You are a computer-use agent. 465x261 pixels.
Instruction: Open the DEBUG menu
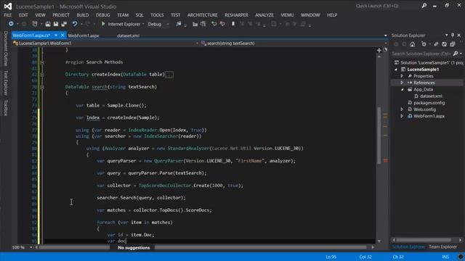(x=102, y=14)
